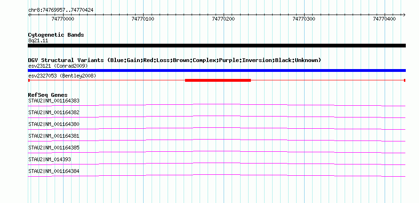Image resolution: width=419 pixels, height=203 pixels.
Task: Open the esv23121 (Conrad2009) variant label
Action: point(58,66)
